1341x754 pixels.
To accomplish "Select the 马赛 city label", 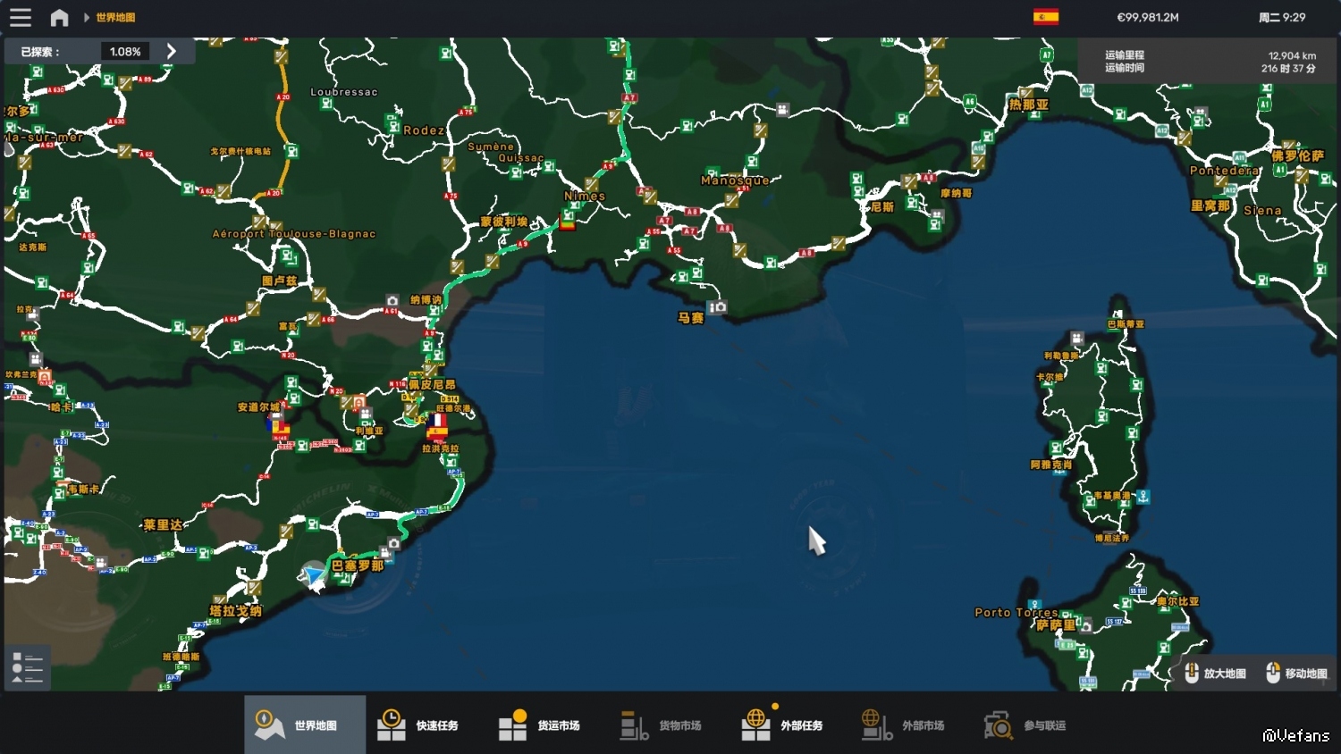I will coord(690,318).
